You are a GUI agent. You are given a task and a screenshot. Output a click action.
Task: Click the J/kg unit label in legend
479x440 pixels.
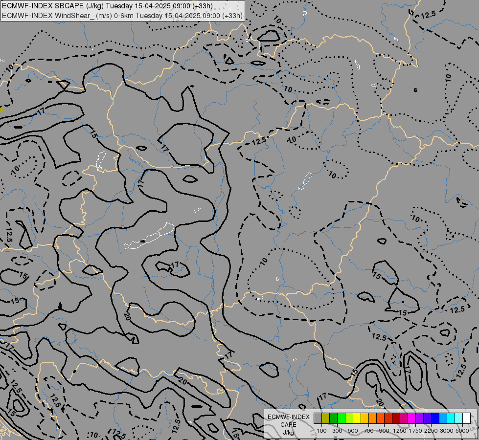(x=288, y=433)
